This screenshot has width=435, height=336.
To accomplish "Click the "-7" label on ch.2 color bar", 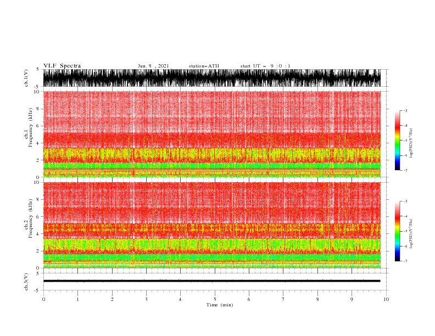I will pyautogui.click(x=405, y=261).
